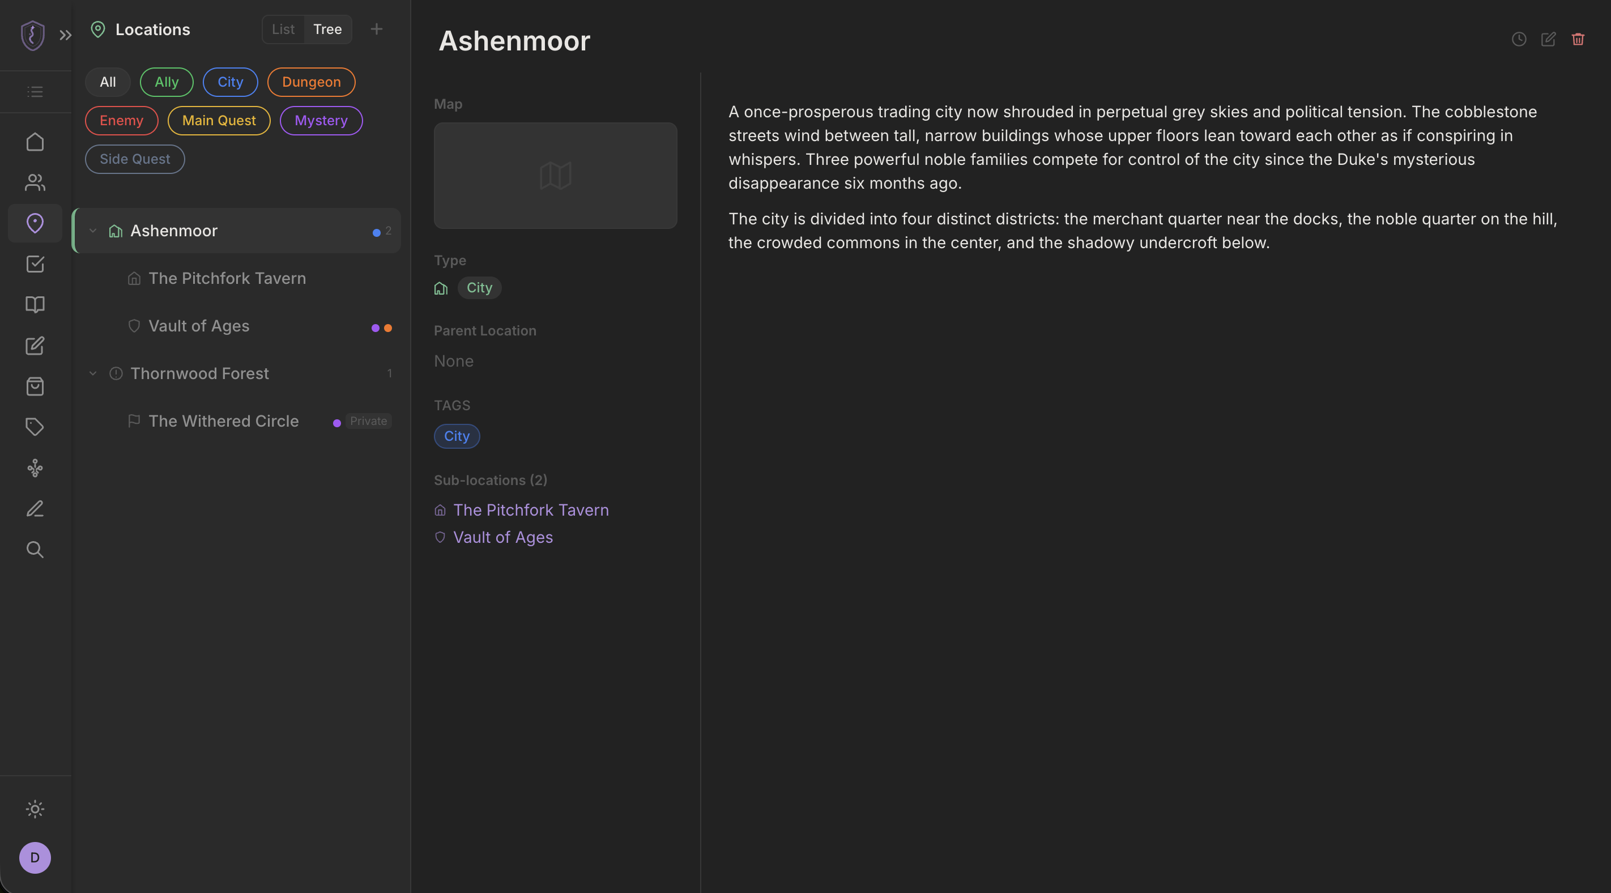Collapse the Ashenmoor tree node
This screenshot has height=893, width=1611.
pos(92,231)
